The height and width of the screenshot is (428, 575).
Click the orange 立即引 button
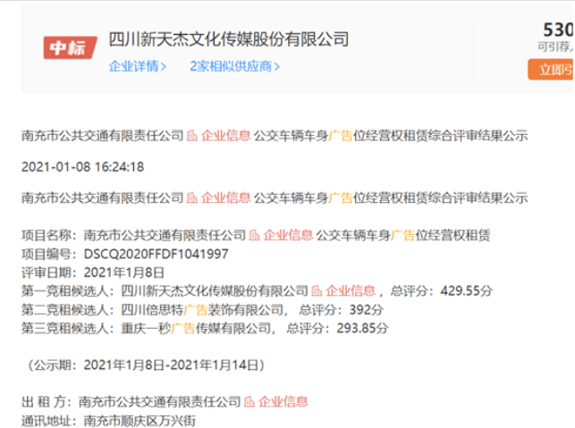click(551, 70)
